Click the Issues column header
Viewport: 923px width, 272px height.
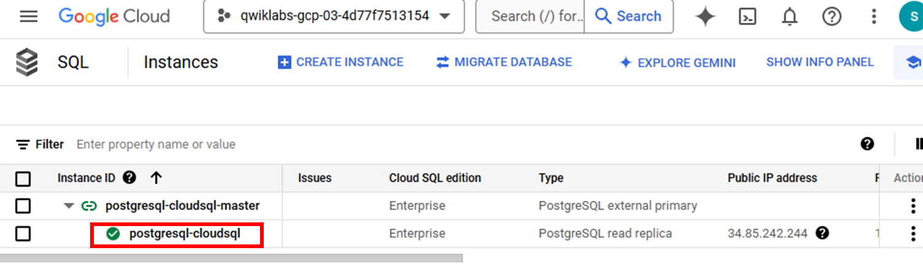coord(315,178)
